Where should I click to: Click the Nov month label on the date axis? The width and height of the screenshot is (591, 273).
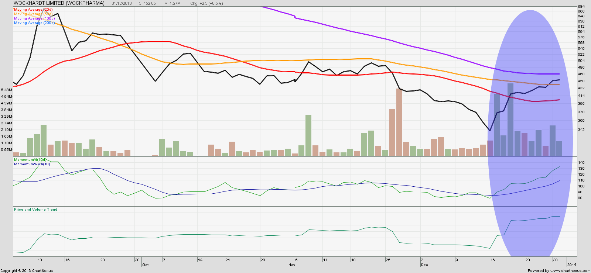tap(292, 265)
